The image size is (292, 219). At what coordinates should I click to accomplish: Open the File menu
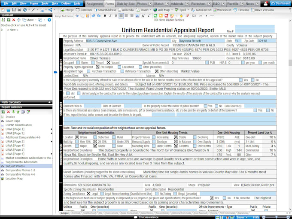[x=6, y=3]
